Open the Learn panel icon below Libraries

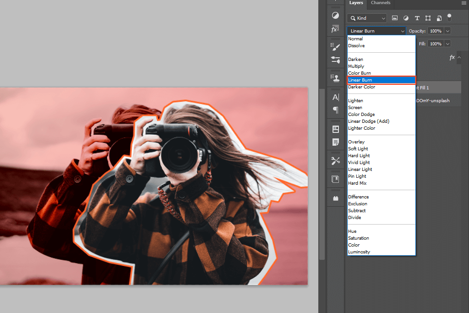tap(336, 198)
